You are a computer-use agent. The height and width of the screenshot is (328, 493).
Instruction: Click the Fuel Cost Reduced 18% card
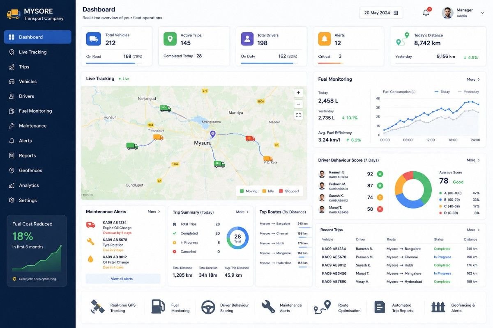point(37,251)
